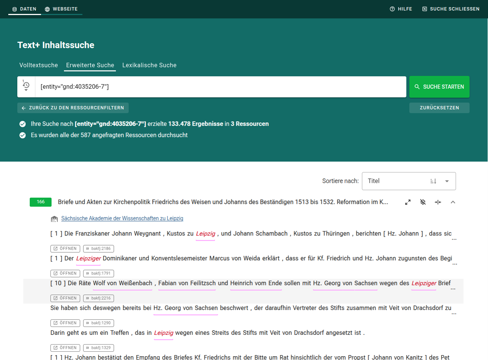
Task: Click the bakfj:2216 identifier chip
Action: tap(98, 298)
